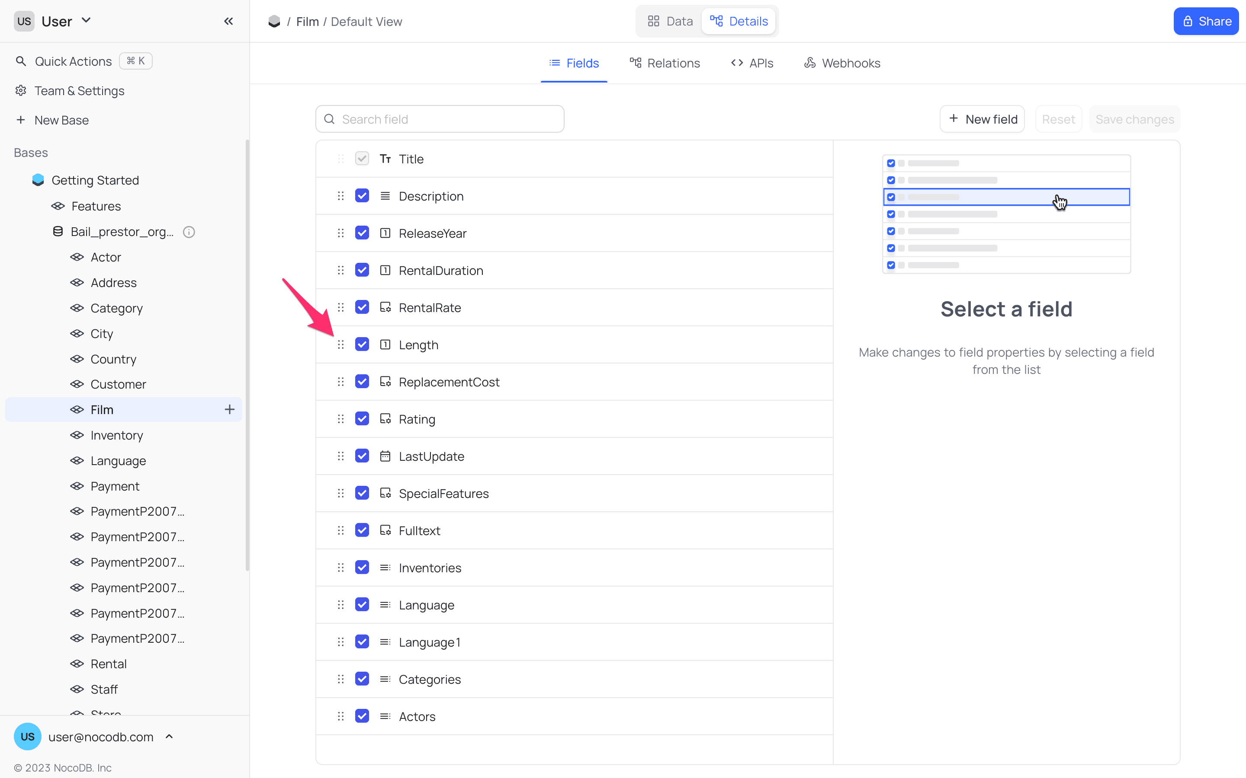Open the Webhooks section
The width and height of the screenshot is (1246, 778).
tap(842, 63)
